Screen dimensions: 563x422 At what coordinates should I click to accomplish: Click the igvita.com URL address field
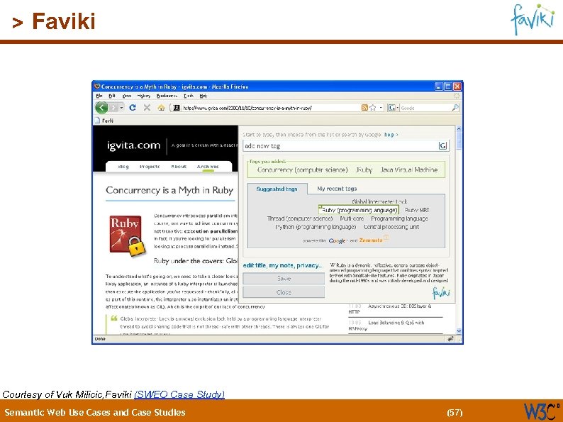270,108
